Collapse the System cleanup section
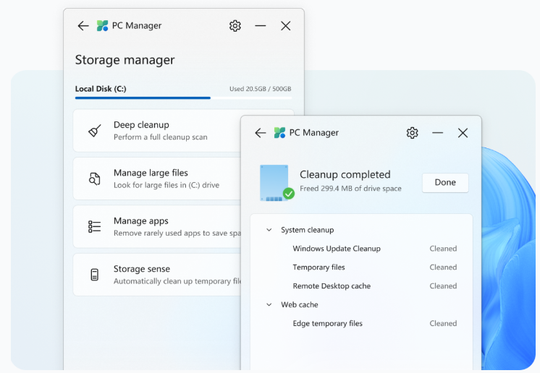This screenshot has height=373, width=540. pos(269,230)
